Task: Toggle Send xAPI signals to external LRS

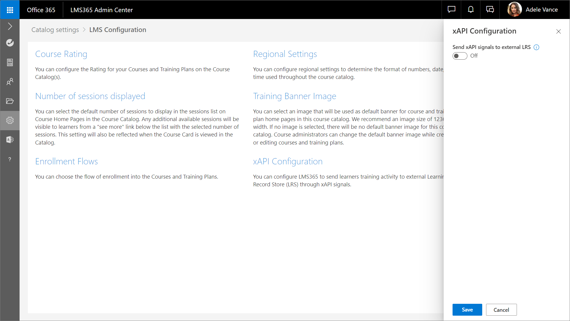Action: [x=460, y=56]
